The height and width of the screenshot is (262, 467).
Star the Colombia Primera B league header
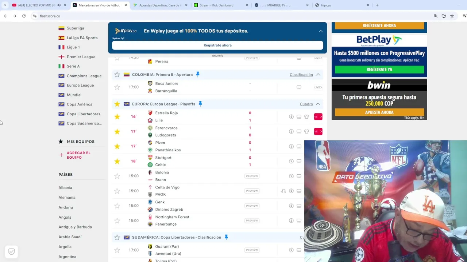[117, 75]
